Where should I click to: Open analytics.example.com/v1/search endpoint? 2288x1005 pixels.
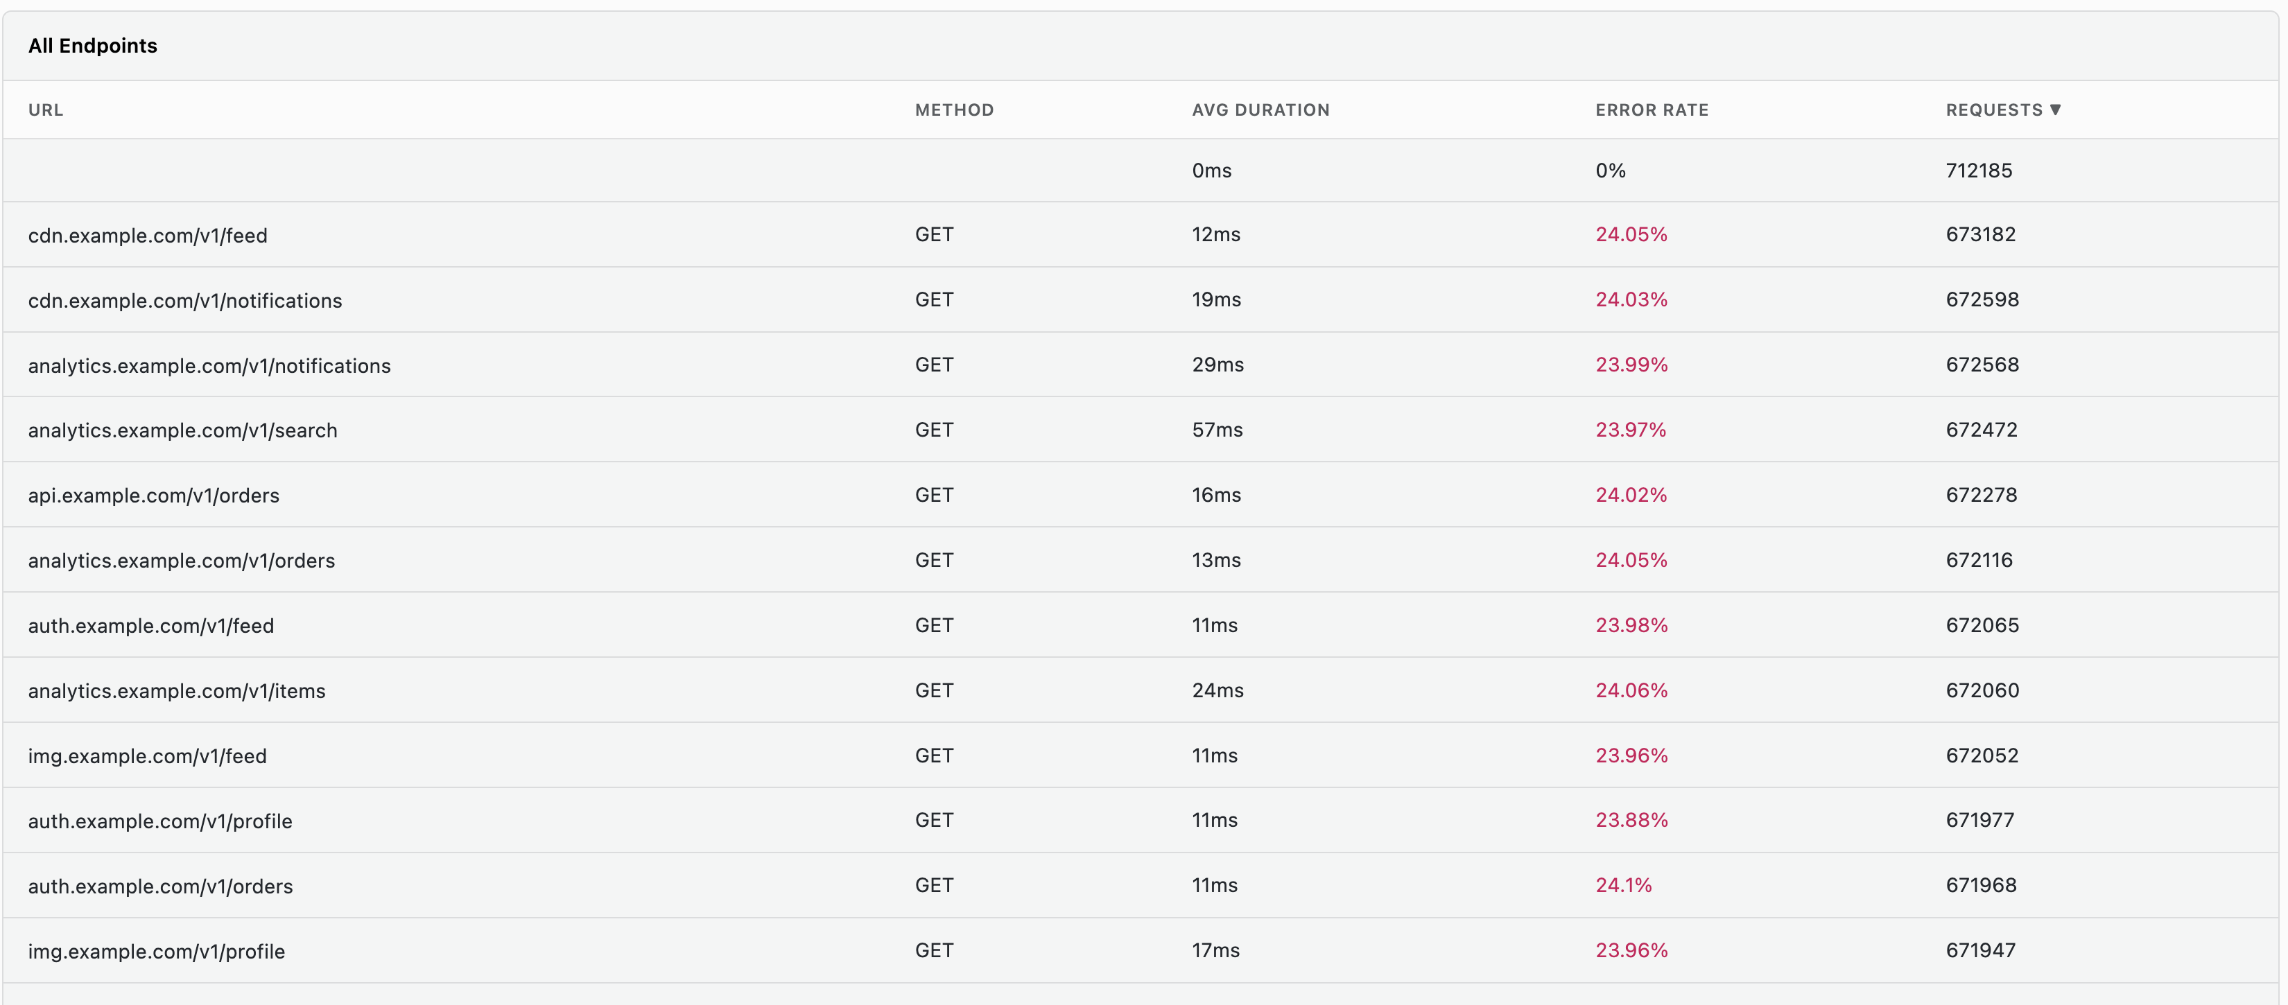click(182, 430)
